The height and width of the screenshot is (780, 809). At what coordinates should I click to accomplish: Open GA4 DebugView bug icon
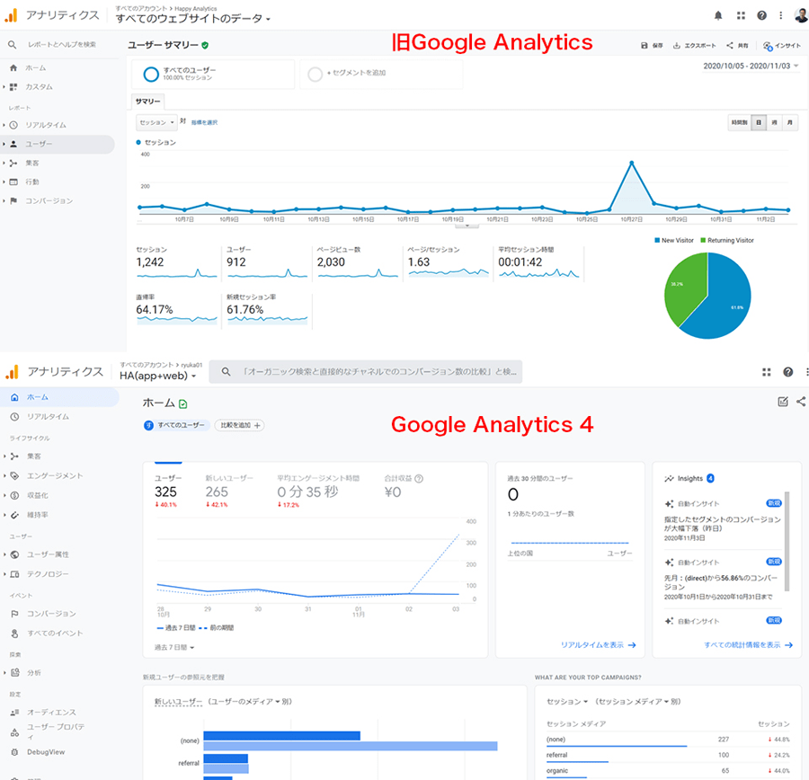[x=14, y=752]
